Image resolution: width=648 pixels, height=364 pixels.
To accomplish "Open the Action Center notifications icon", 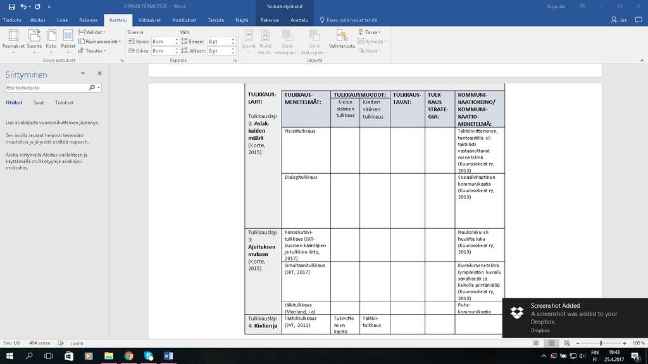I will pyautogui.click(x=636, y=356).
